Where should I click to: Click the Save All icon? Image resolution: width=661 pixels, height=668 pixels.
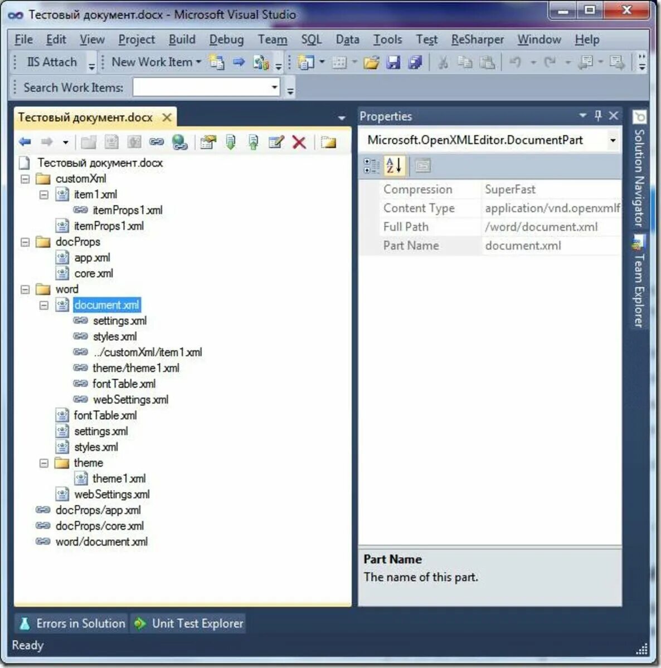415,62
